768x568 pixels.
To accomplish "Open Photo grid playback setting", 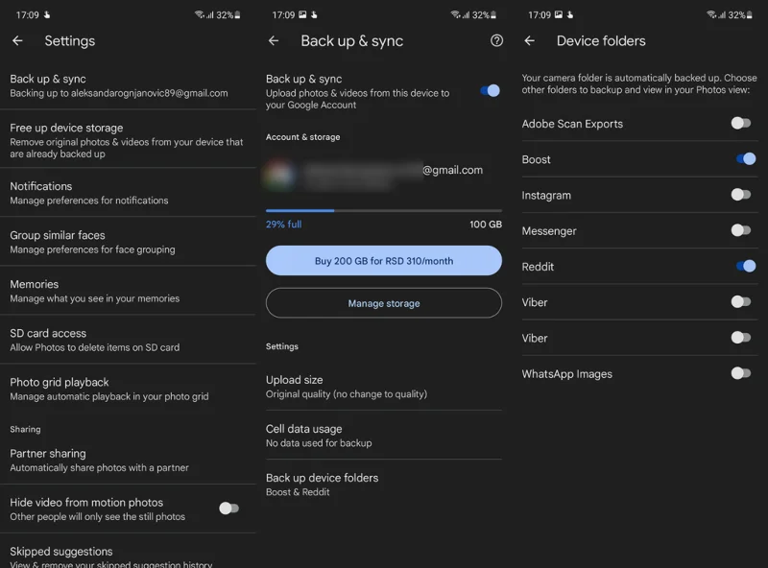I will click(128, 389).
